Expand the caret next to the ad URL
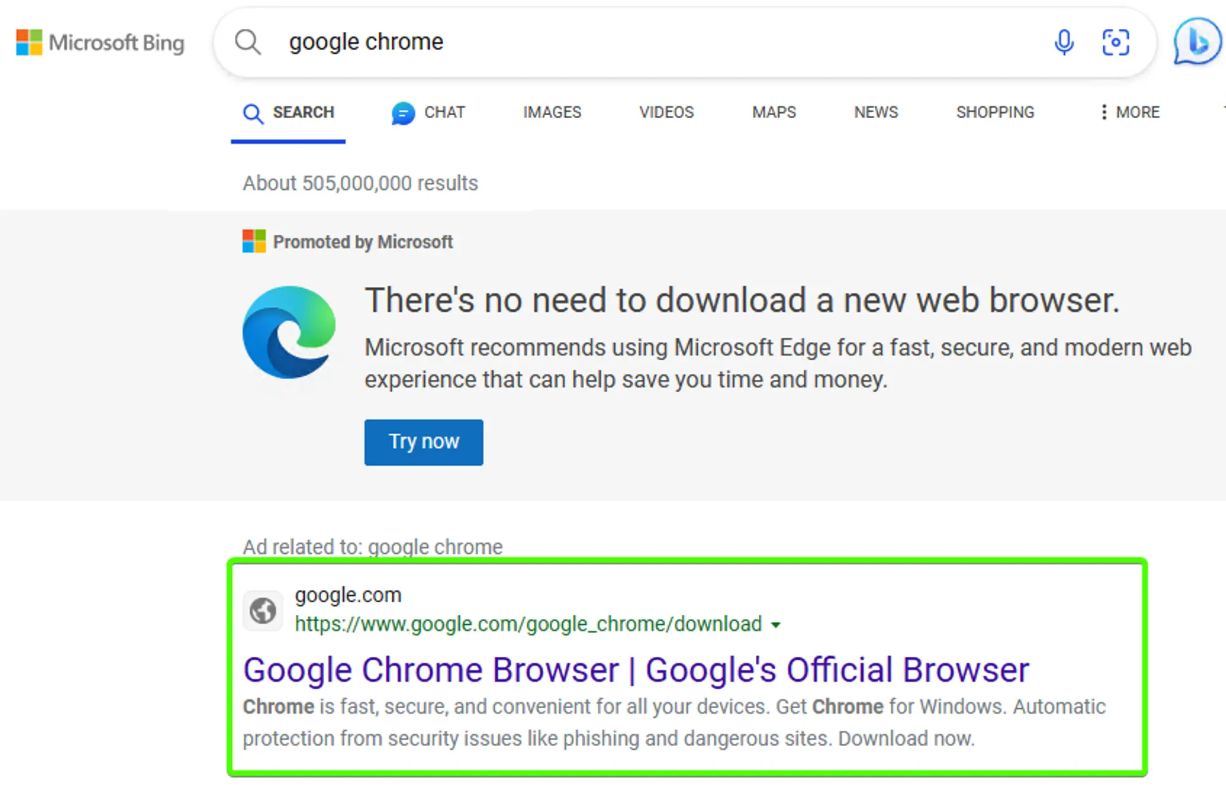The image size is (1226, 786). pos(776,625)
